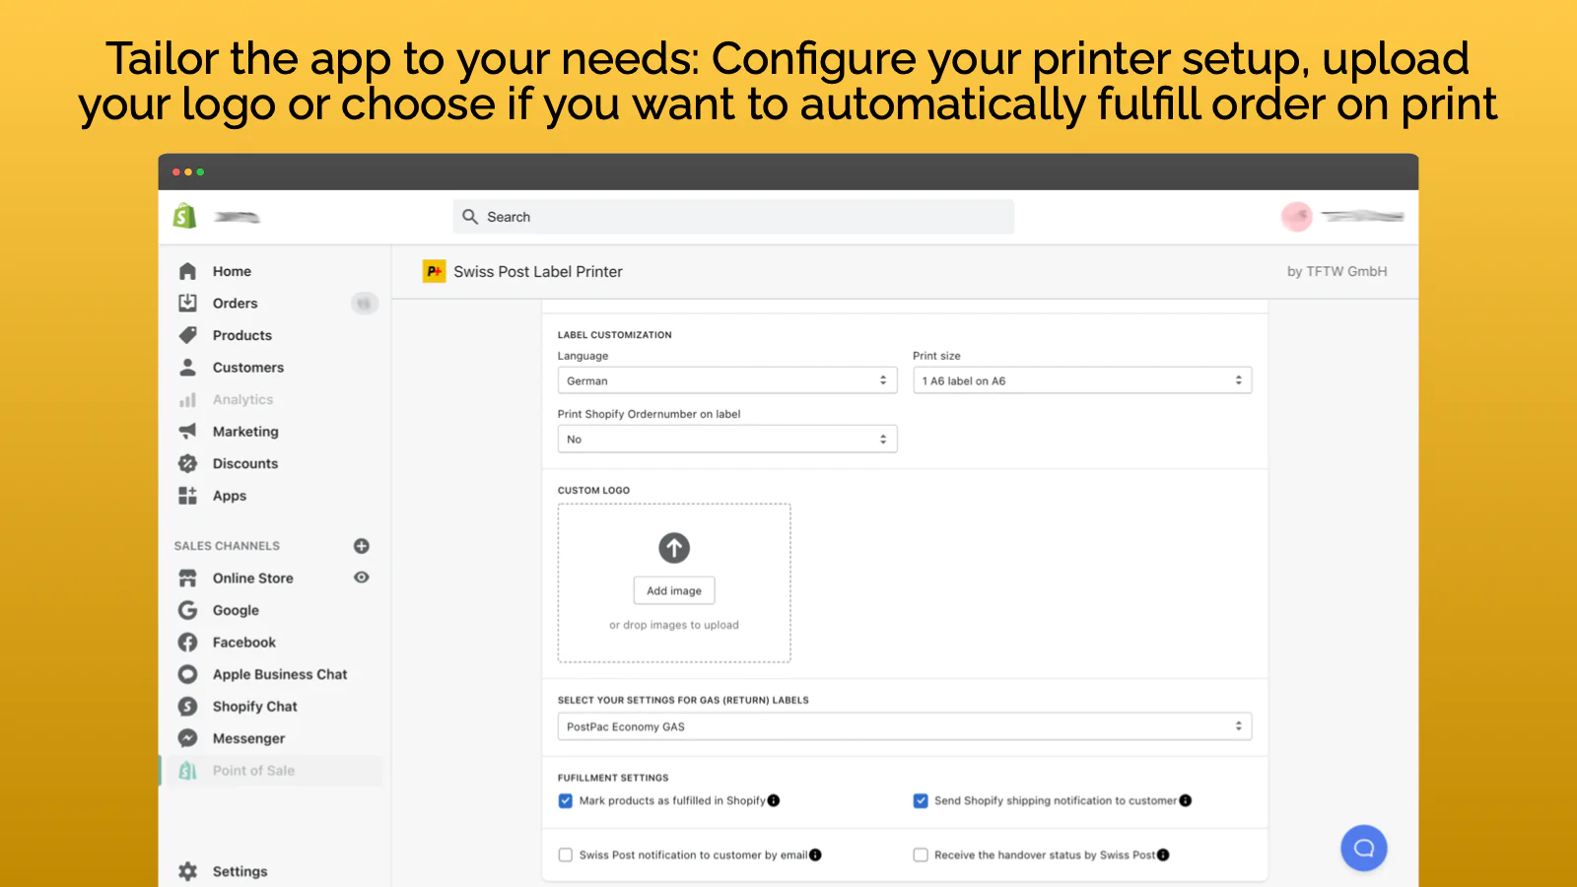Click the Swiss Post Label Printer app icon

click(x=434, y=271)
